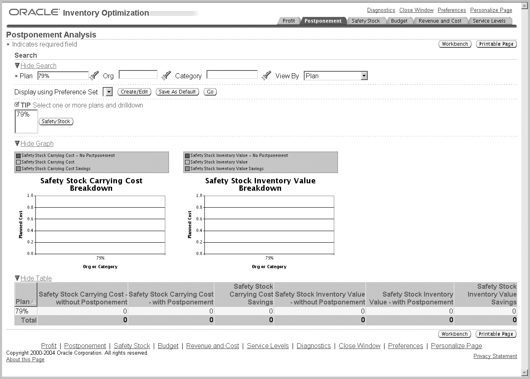Click the Go button

[210, 92]
